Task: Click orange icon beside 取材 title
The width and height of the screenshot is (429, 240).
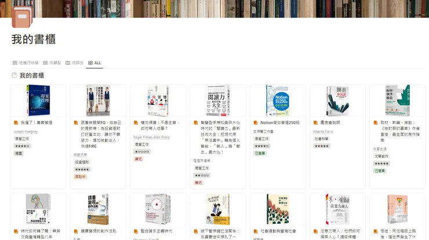Action: point(376,122)
